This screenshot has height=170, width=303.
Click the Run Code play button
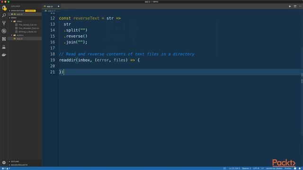pyautogui.click(x=290, y=6)
